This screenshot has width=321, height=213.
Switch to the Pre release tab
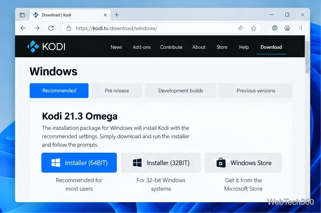[x=117, y=91]
